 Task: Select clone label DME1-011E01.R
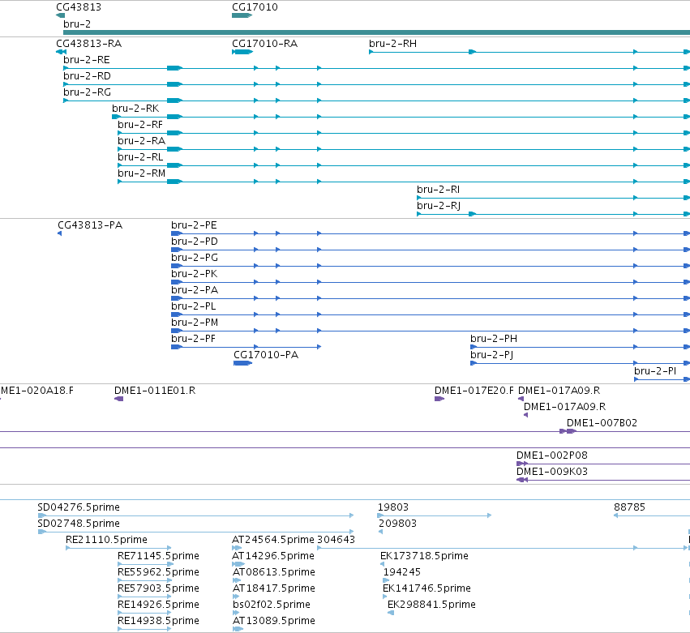[x=155, y=391]
